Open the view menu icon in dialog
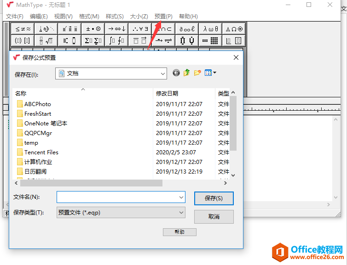 [x=210, y=73]
